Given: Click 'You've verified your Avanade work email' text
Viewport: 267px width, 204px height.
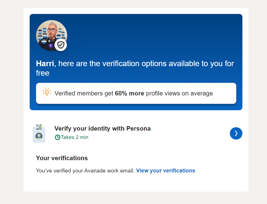Looking at the screenshot, I should pos(85,171).
